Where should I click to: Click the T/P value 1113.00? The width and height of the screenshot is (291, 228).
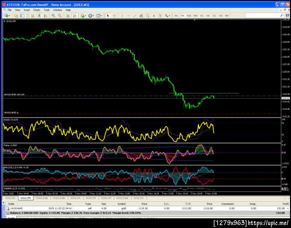(x=186, y=208)
